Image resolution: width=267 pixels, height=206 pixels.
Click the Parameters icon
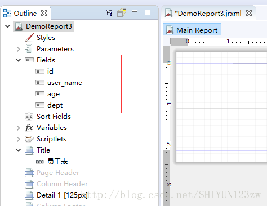[29, 49]
